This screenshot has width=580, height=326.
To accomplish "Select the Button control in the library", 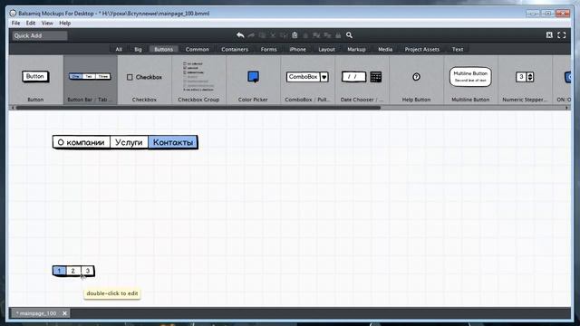I will (x=35, y=81).
